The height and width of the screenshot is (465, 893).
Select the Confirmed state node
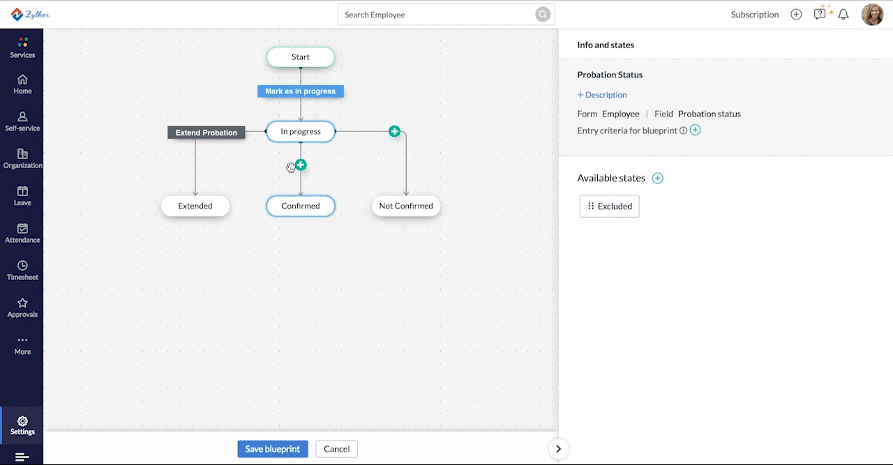tap(301, 206)
